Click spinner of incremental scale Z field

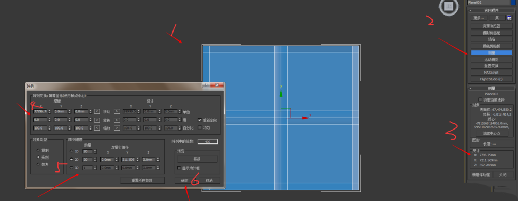(x=91, y=128)
